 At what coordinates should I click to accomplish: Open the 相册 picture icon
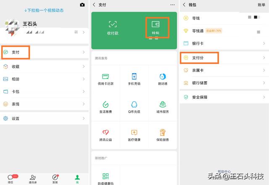click(5, 79)
